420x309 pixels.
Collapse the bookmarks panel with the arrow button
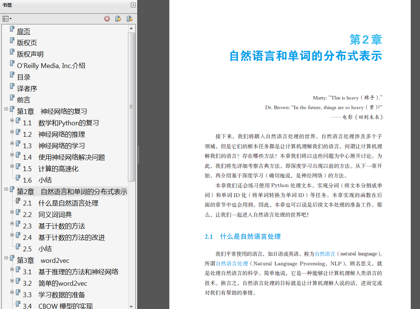[x=133, y=5]
